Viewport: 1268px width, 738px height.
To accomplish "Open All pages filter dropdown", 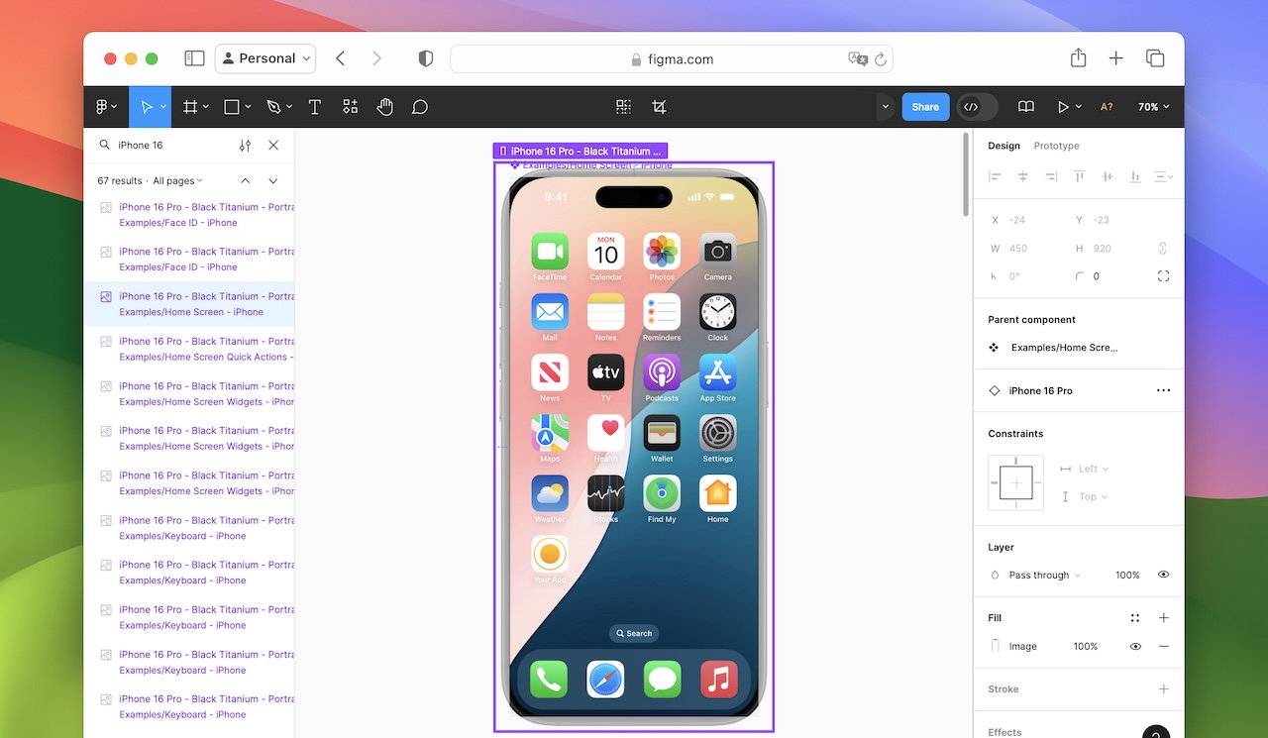I will (x=177, y=181).
